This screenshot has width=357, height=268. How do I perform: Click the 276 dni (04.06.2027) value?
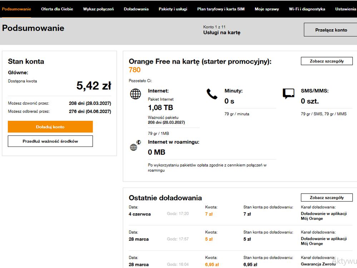pyautogui.click(x=90, y=111)
